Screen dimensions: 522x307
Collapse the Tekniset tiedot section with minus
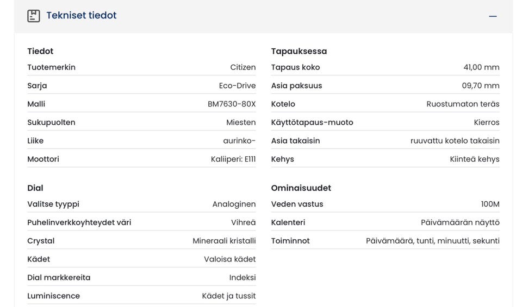point(493,16)
